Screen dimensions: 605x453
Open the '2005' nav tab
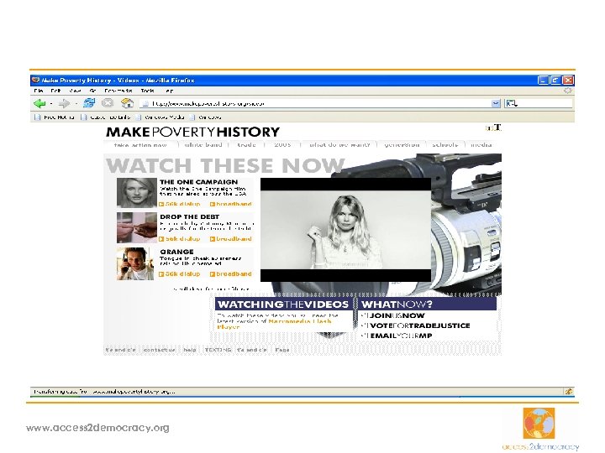pos(282,145)
